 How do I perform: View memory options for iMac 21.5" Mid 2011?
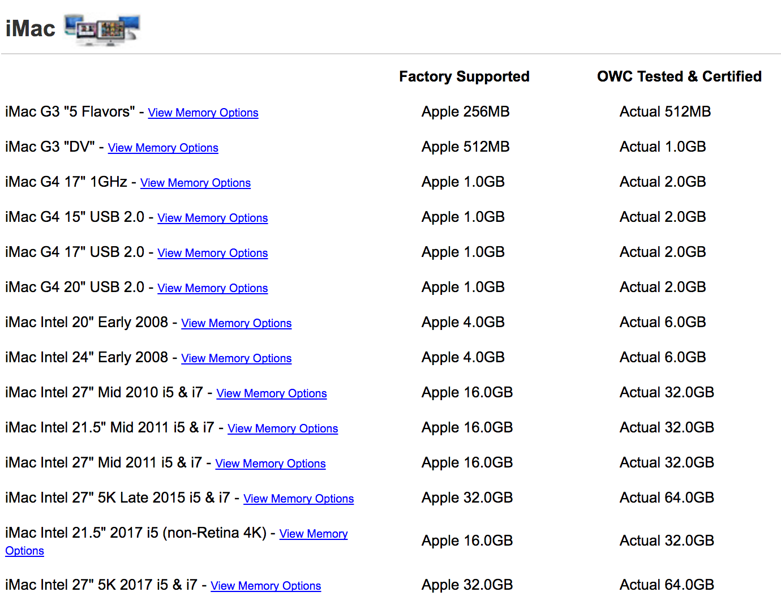283,428
